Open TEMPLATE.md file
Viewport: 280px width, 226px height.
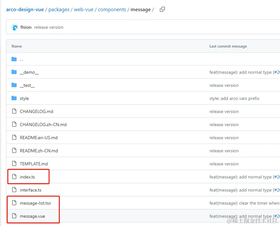[x=34, y=164]
